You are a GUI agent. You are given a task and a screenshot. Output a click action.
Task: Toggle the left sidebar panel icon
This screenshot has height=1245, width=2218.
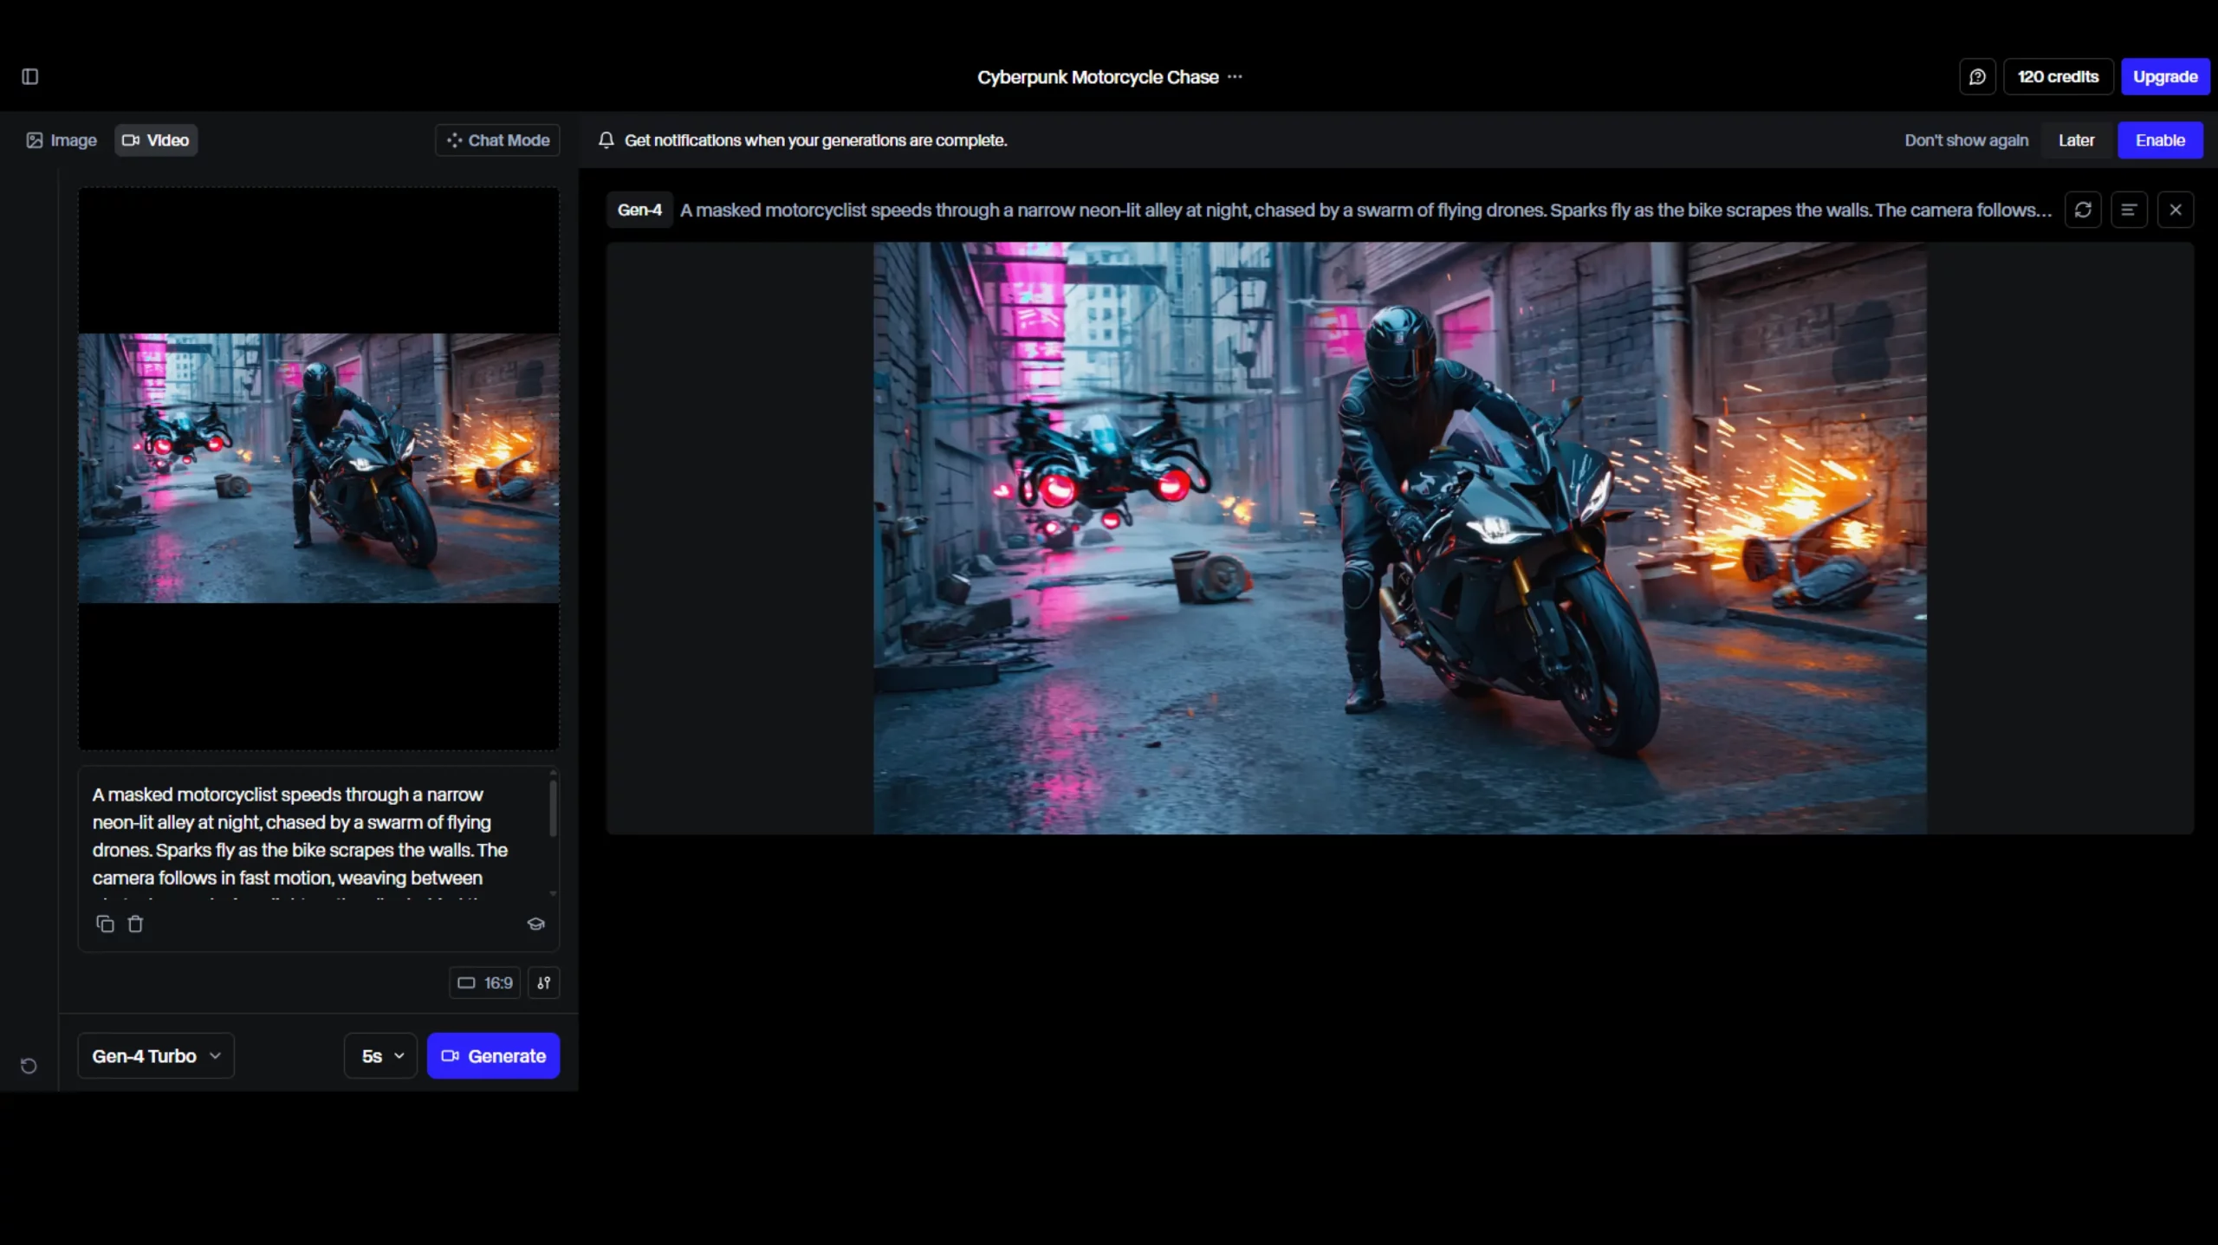coord(29,77)
